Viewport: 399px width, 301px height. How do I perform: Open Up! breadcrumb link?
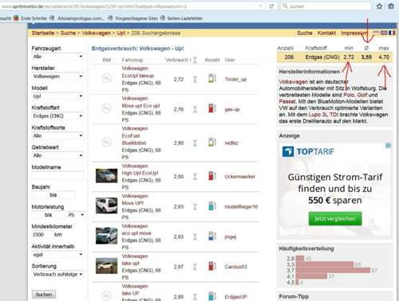coord(120,33)
